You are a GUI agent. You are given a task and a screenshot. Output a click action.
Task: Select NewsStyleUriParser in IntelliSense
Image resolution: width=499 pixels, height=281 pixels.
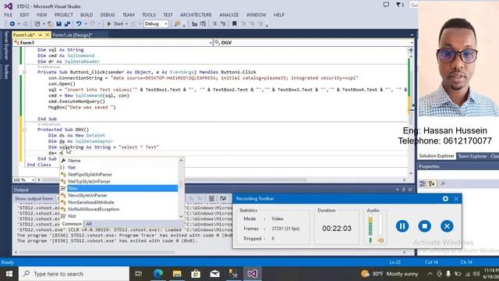[119, 195]
